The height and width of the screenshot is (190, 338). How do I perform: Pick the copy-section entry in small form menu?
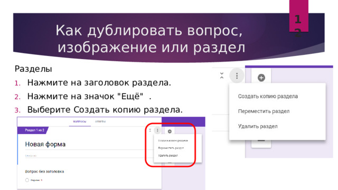(173, 140)
